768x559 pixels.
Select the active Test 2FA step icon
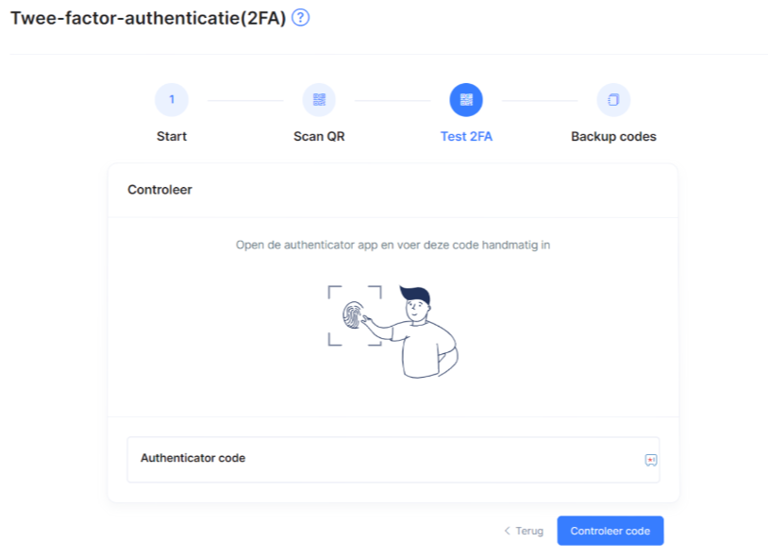(466, 99)
